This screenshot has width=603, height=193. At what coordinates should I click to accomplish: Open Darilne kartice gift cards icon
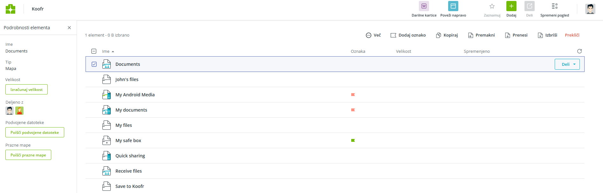click(424, 6)
